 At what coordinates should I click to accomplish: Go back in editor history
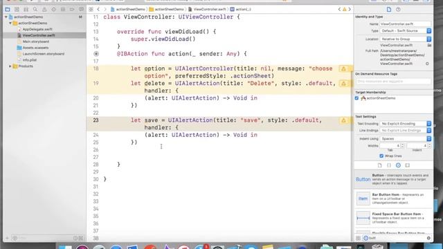coord(98,9)
